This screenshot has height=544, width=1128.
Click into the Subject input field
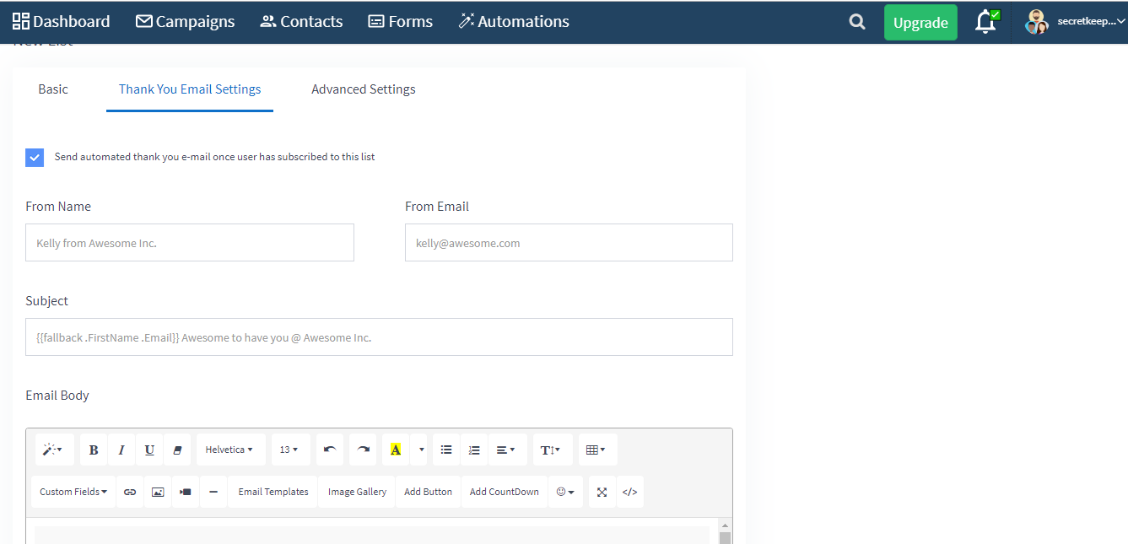click(379, 337)
